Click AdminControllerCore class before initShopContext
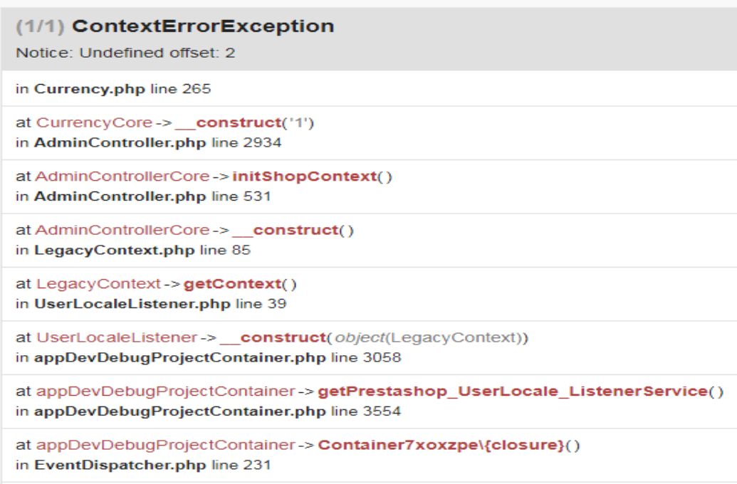The width and height of the screenshot is (737, 484). (x=122, y=177)
